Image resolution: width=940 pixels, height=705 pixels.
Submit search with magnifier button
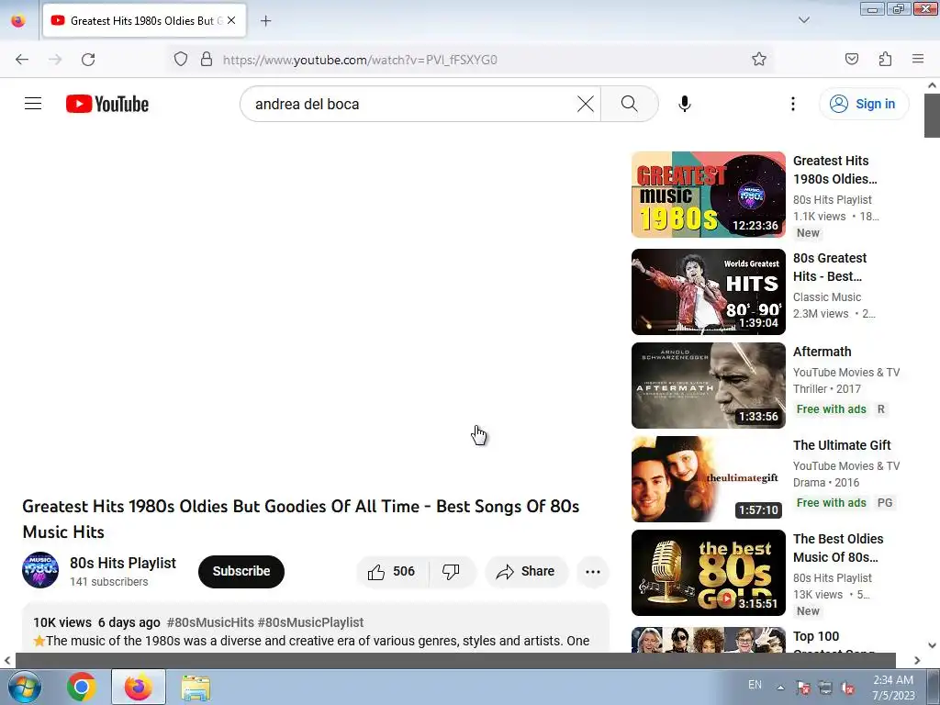(630, 104)
